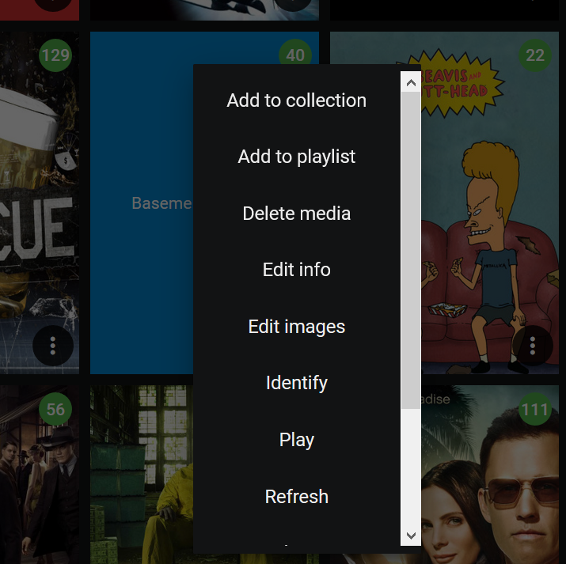566x564 pixels.
Task: Click the 56 unplayed count badge
Action: click(x=55, y=409)
